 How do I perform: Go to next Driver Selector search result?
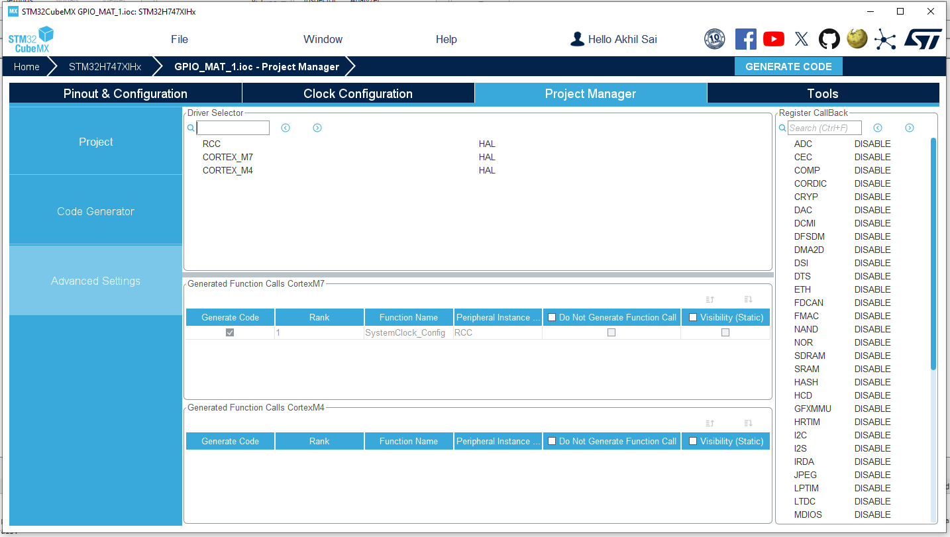[317, 128]
